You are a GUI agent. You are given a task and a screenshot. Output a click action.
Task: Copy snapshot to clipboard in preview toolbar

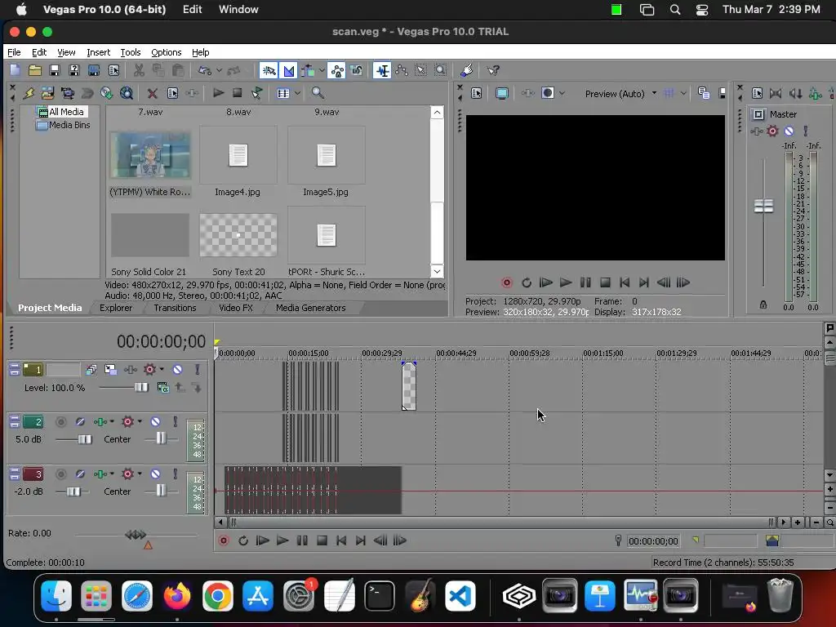tap(703, 93)
